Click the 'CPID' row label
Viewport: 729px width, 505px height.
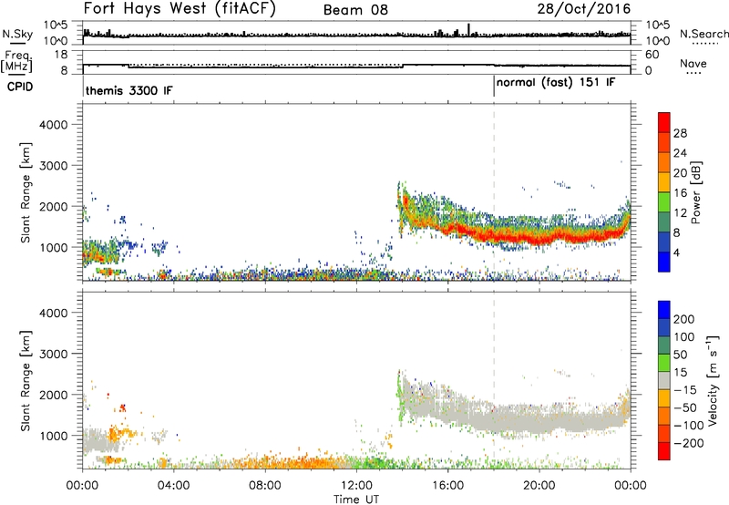(20, 87)
